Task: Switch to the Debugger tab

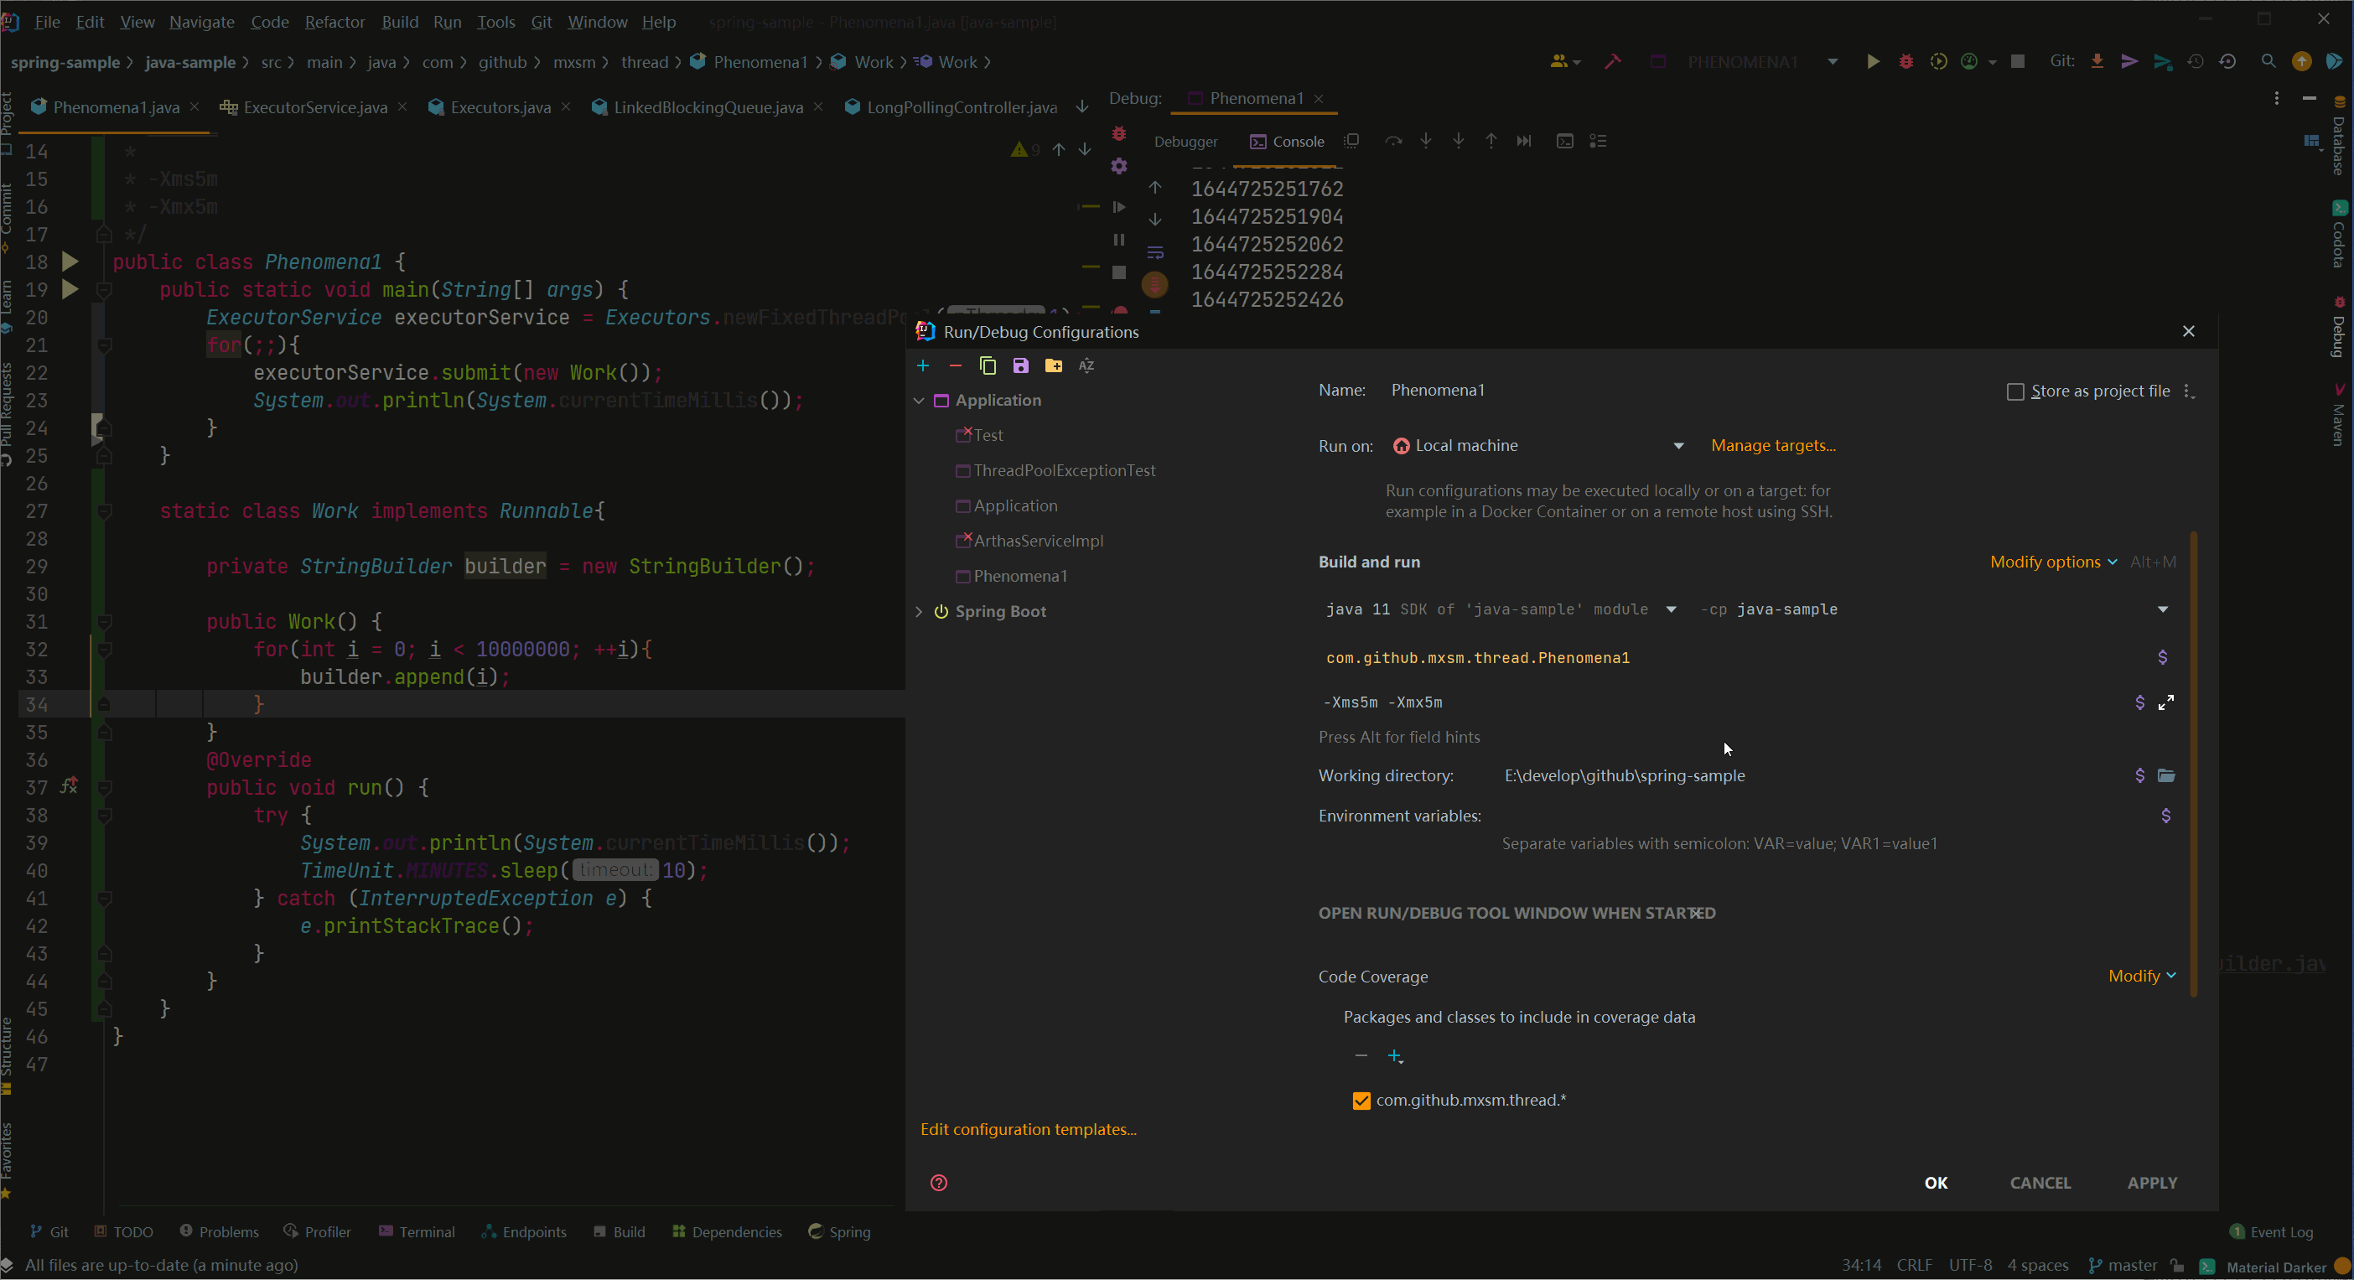Action: (1185, 142)
